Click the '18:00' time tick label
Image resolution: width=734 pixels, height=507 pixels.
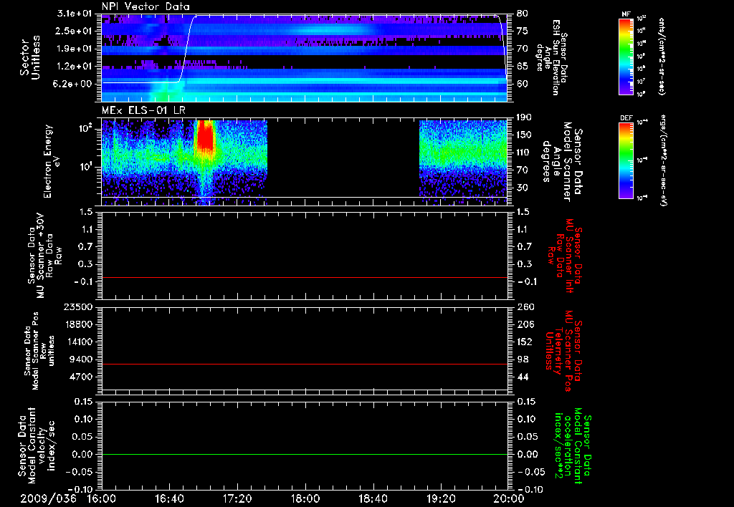point(305,498)
